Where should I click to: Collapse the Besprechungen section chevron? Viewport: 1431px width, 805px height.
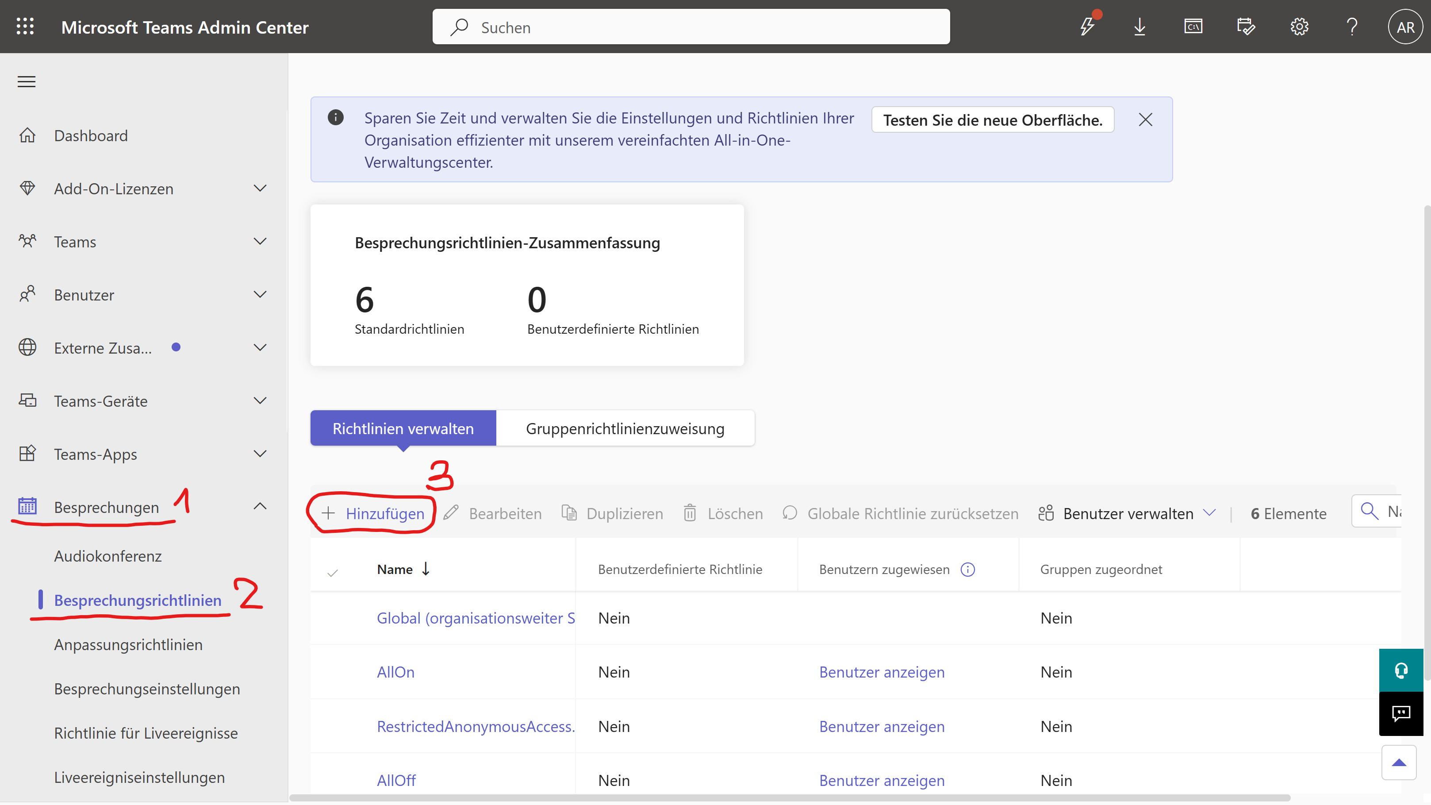click(x=260, y=506)
